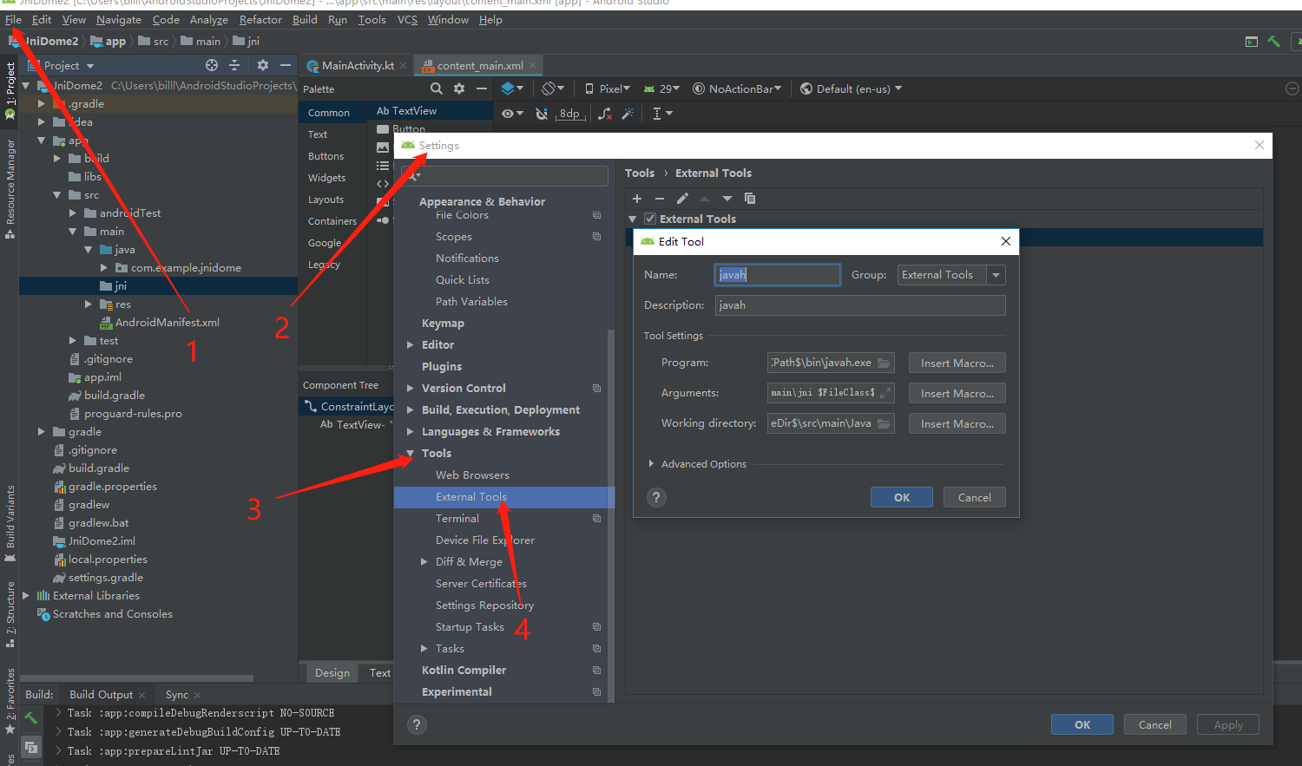The image size is (1302, 766).
Task: Open the Refactor menu
Action: (260, 19)
